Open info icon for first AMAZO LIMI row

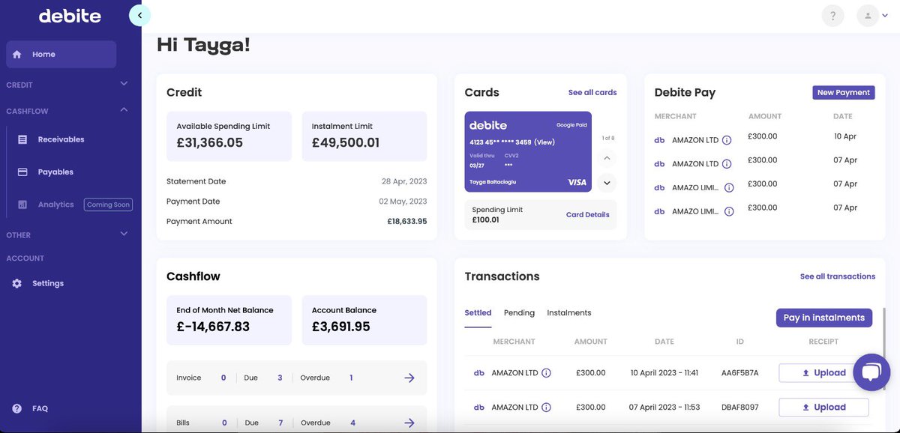(729, 188)
